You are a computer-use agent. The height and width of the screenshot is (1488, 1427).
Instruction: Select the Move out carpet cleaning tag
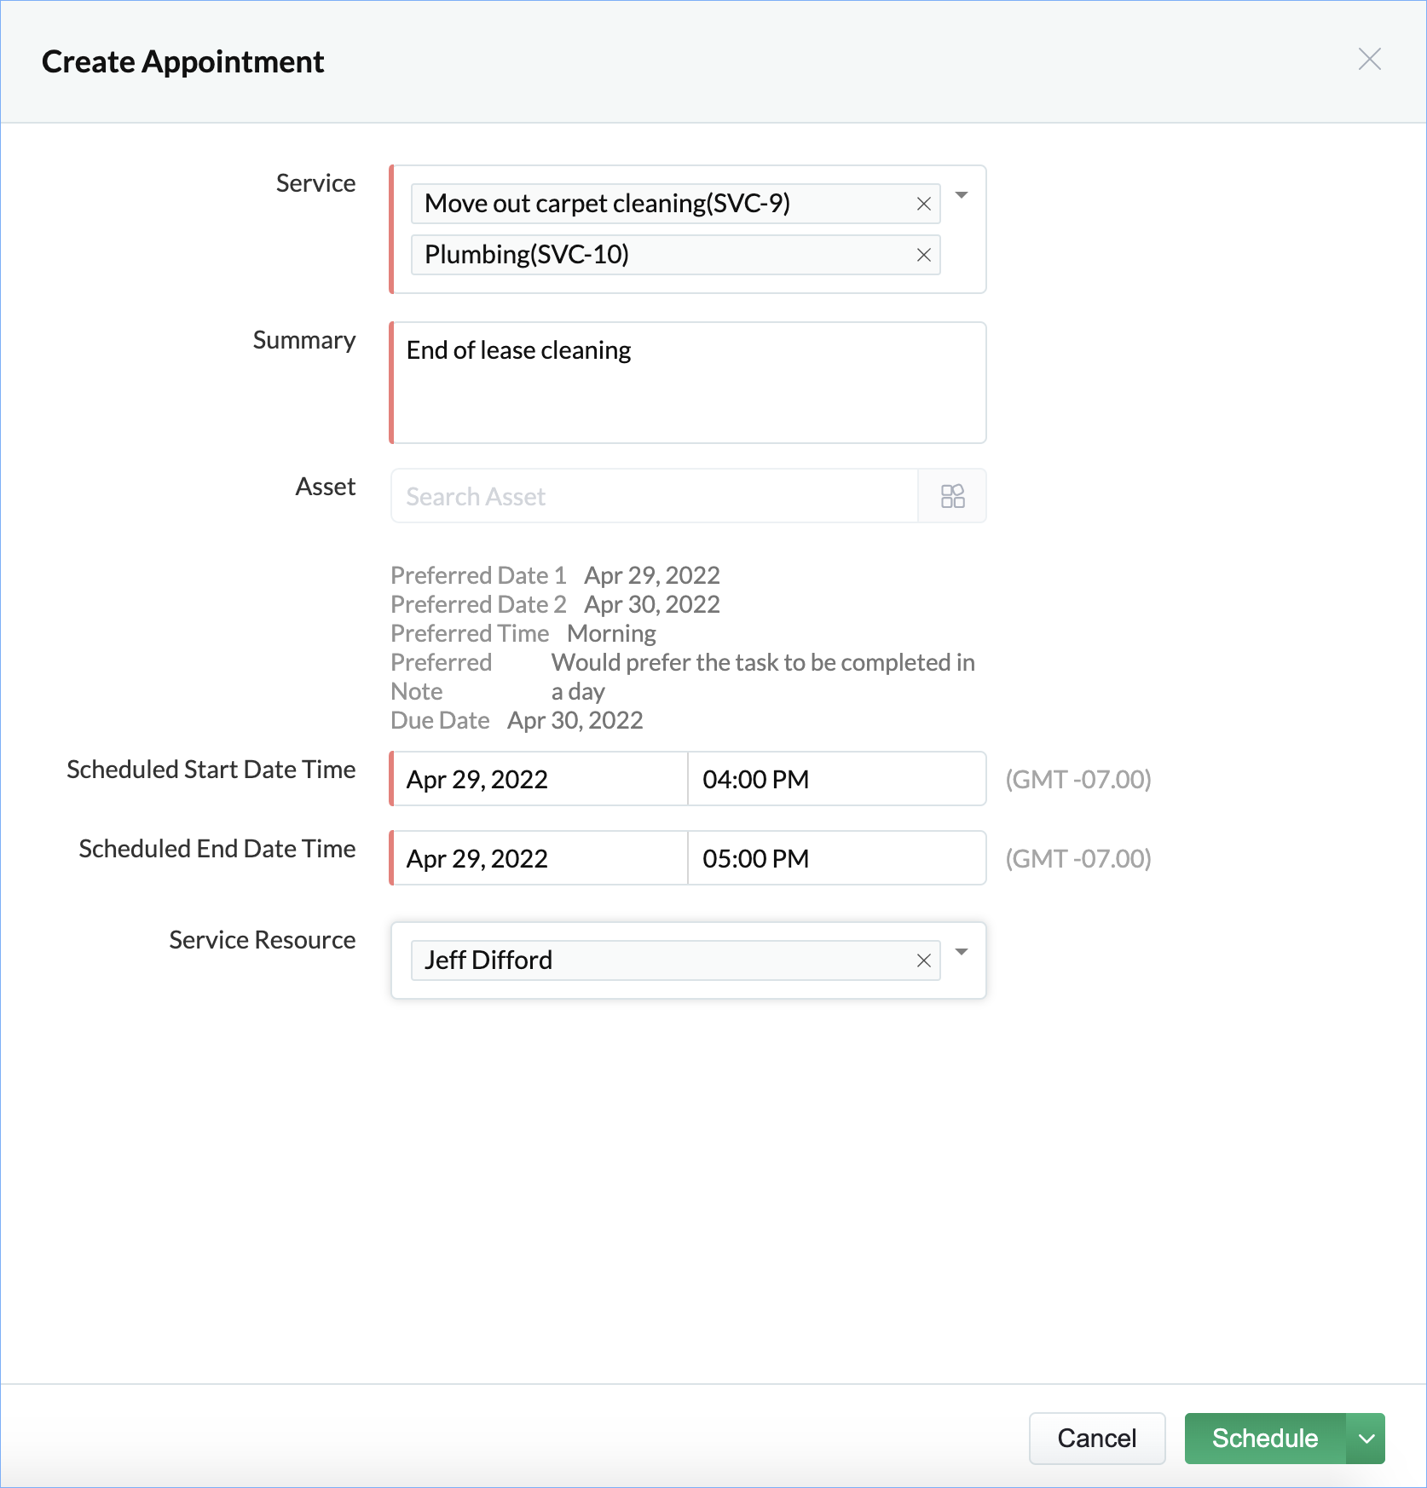(607, 205)
